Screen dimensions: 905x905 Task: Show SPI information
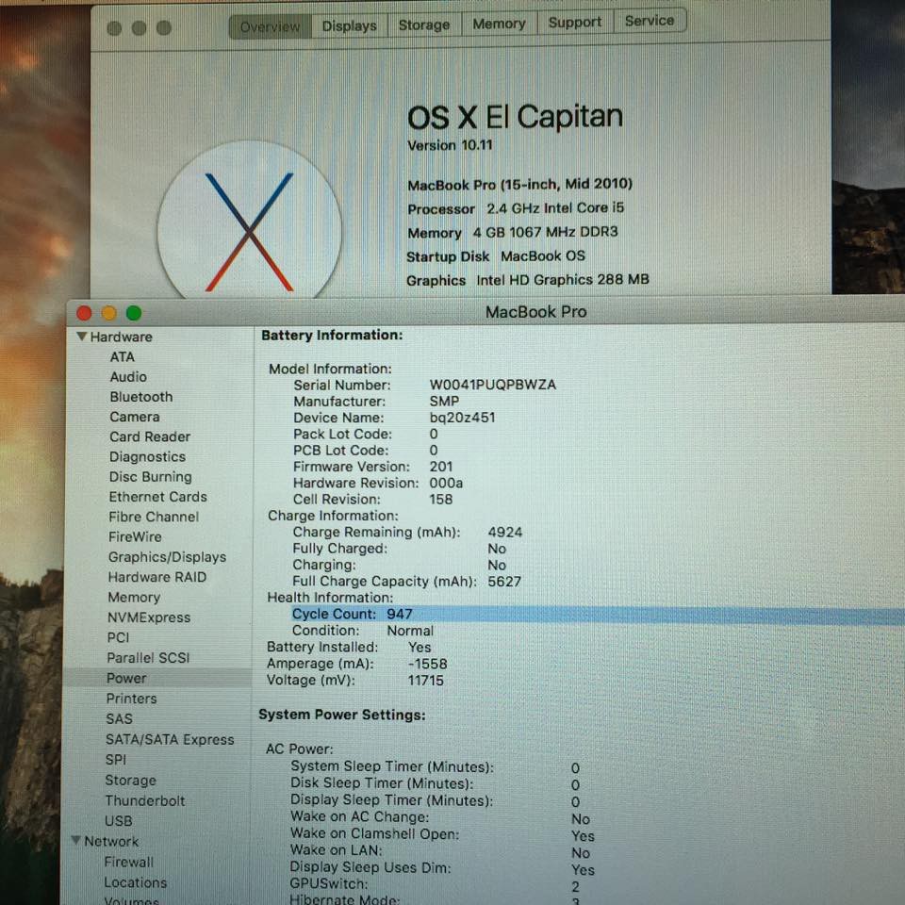click(x=115, y=760)
